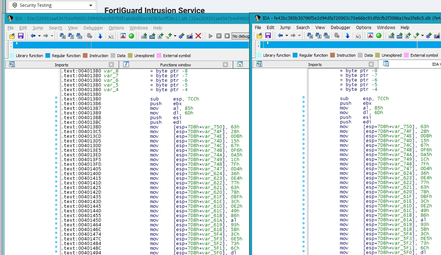Click the green circle icon in right IDA
This screenshot has height=255, width=441.
click(379, 35)
